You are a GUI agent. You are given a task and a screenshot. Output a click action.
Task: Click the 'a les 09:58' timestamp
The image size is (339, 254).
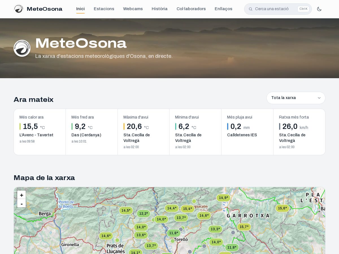[x=27, y=141]
